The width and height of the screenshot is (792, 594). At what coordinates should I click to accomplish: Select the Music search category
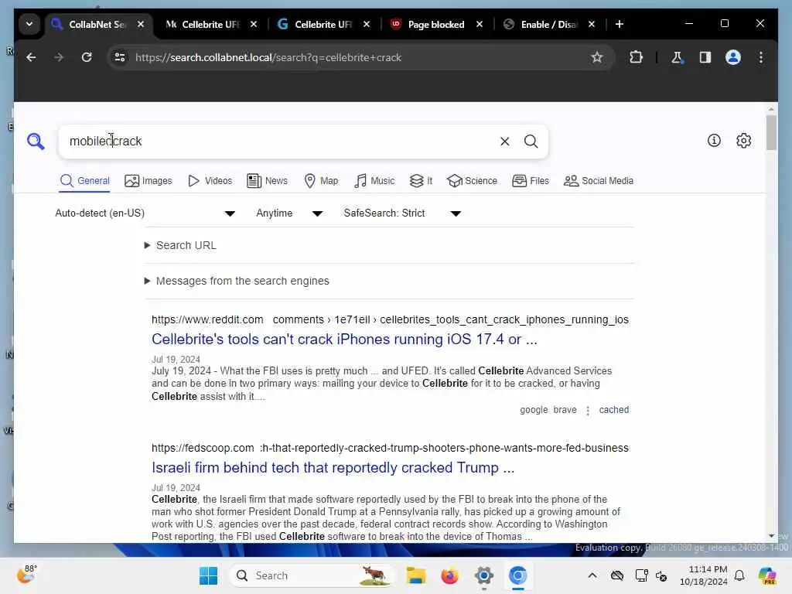tap(374, 181)
